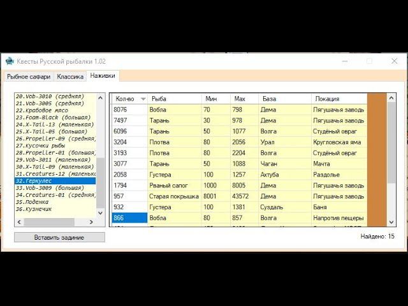The width and height of the screenshot is (408, 306).
Task: Select list item 24.X-Tail-13 (маленькая)
Action: (55, 124)
